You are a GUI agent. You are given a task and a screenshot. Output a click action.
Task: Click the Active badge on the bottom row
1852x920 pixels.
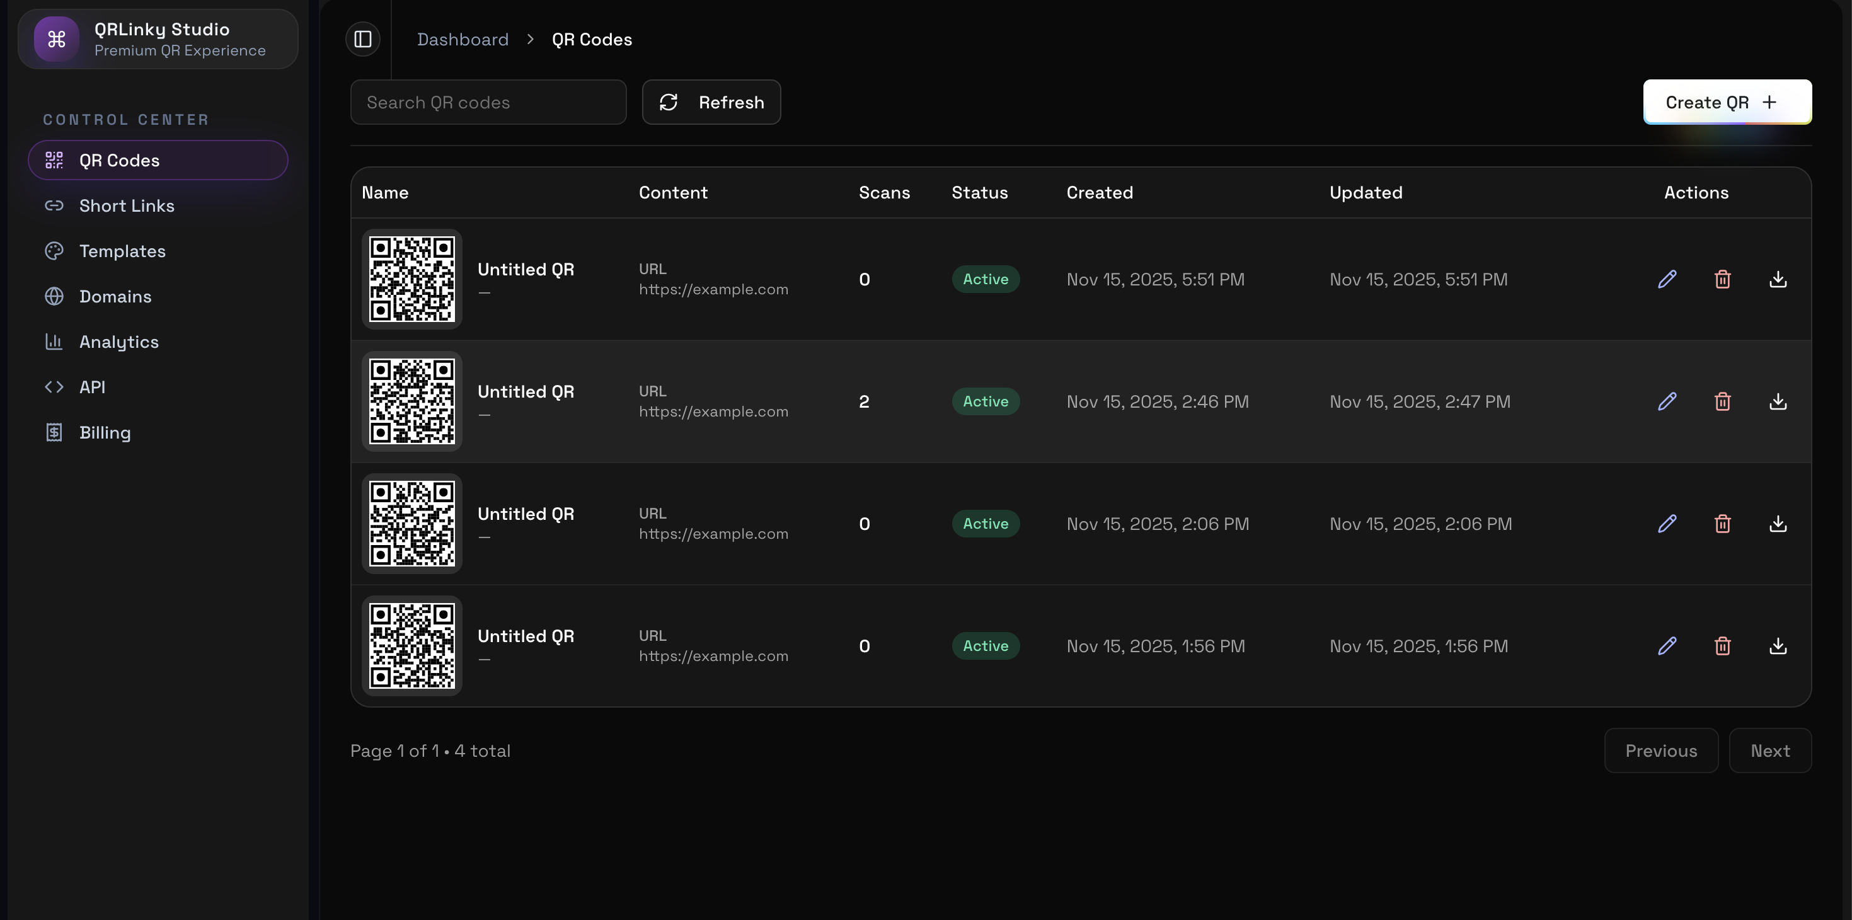[x=985, y=645]
